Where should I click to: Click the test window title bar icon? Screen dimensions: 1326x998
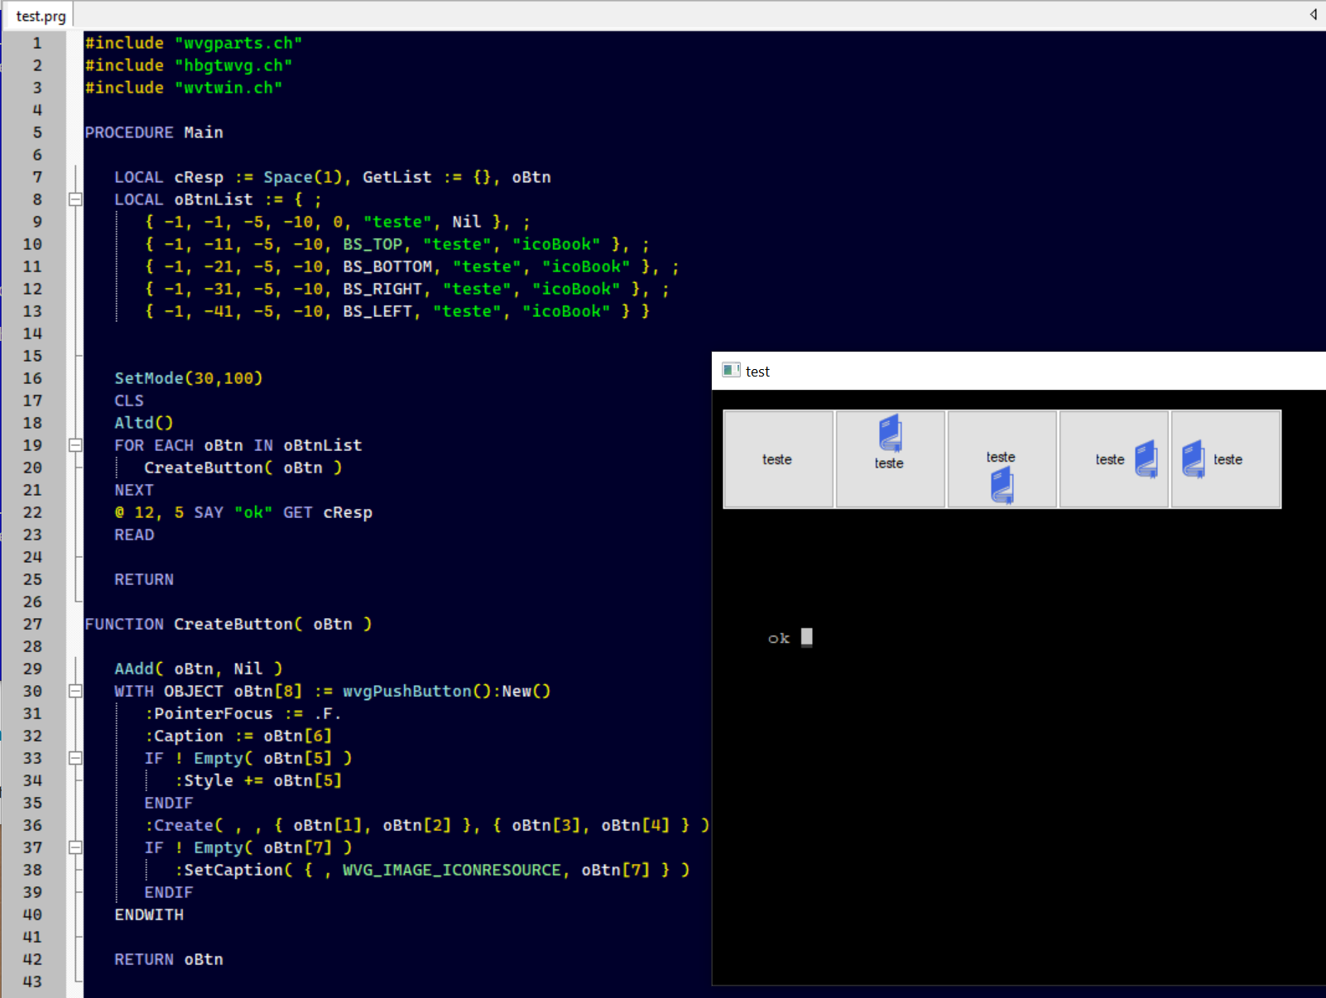click(x=731, y=371)
